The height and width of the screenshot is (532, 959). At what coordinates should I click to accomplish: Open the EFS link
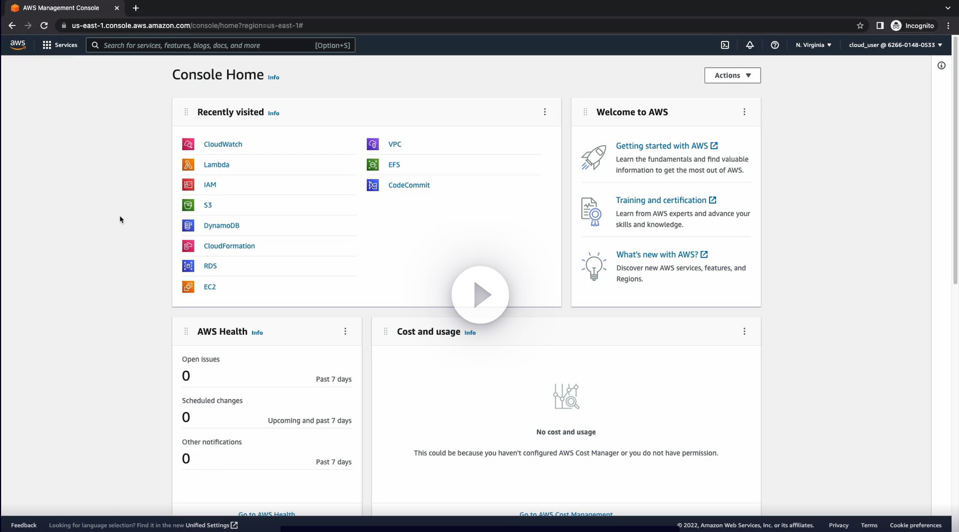click(394, 165)
